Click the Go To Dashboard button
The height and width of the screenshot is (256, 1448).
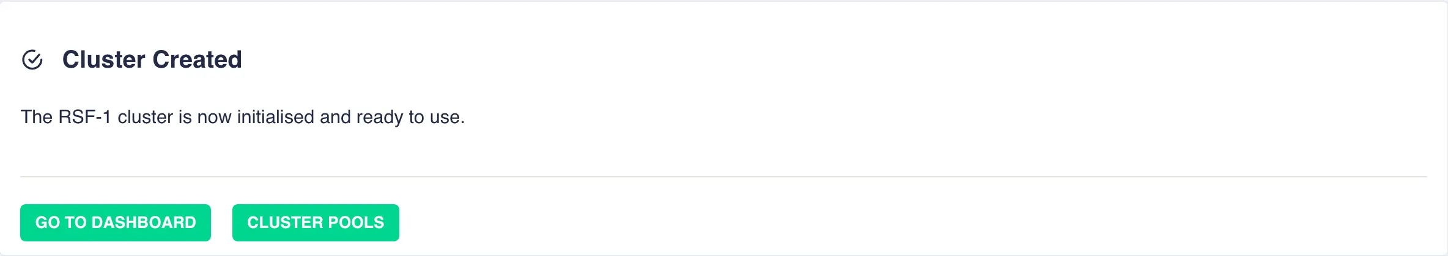116,222
